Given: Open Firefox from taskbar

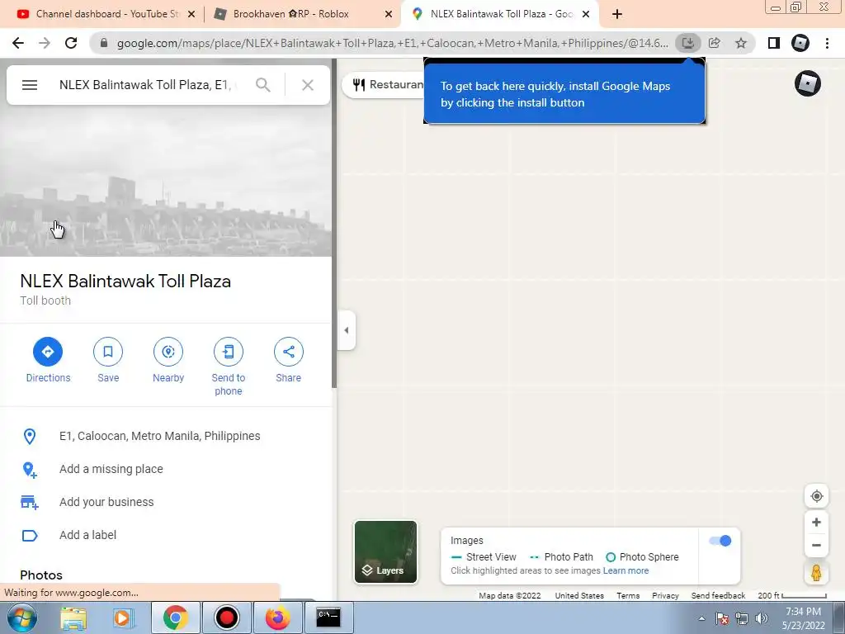Looking at the screenshot, I should [x=277, y=617].
